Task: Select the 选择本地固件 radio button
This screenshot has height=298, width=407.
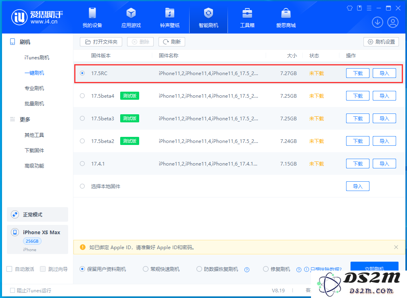Action: click(x=82, y=186)
